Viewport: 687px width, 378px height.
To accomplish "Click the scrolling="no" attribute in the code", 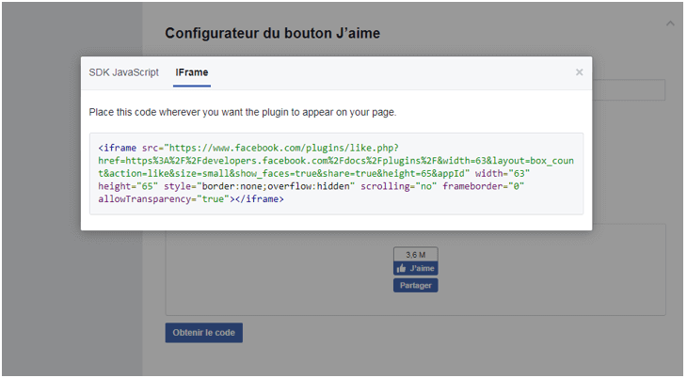I will pyautogui.click(x=399, y=186).
